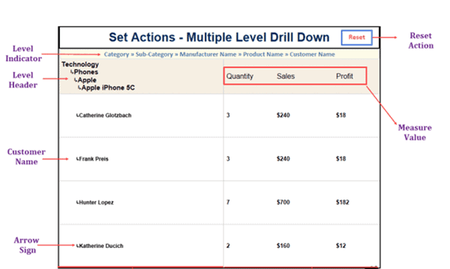Click Hunter Lopez quantity 7
This screenshot has height=269, width=450.
pos(228,202)
